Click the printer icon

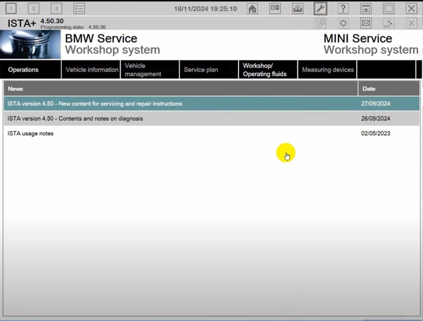click(x=297, y=9)
